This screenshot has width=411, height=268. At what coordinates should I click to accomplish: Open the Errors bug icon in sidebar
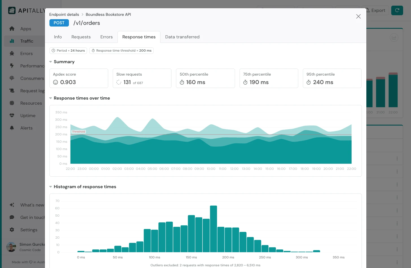coord(12,53)
